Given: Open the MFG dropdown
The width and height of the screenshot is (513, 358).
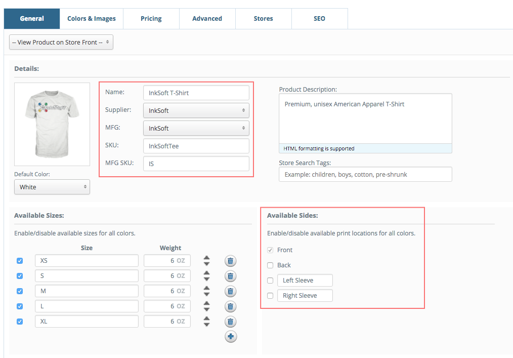Looking at the screenshot, I should click(196, 128).
